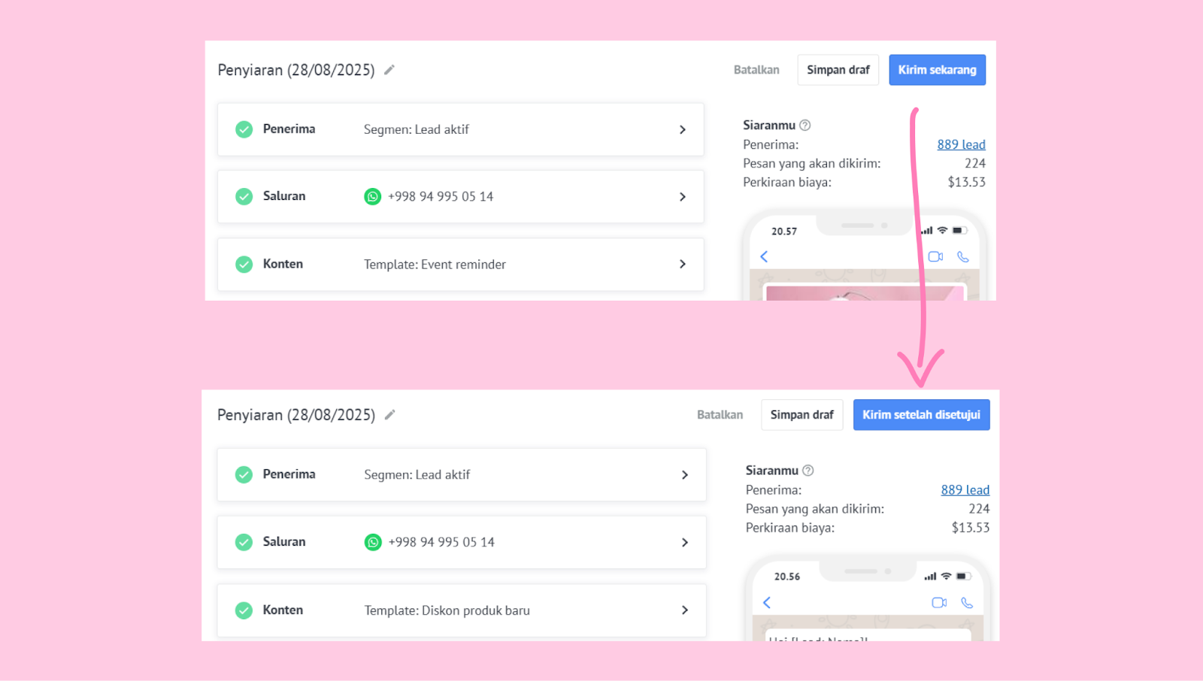The image size is (1203, 681).
Task: Tap the phone call icon in the 20.57 phone preview
Action: pos(963,256)
